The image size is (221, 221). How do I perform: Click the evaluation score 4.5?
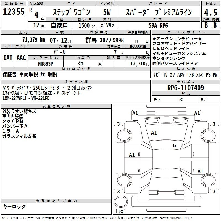click(x=211, y=12)
